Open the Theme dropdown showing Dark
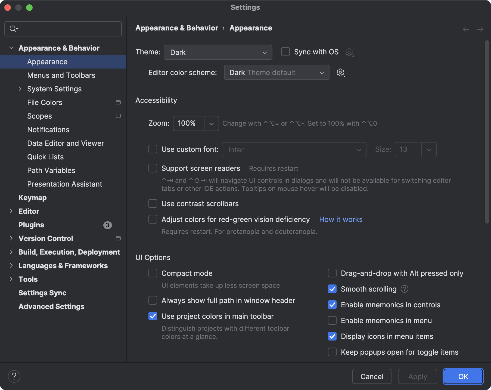491x390 pixels. click(x=217, y=52)
